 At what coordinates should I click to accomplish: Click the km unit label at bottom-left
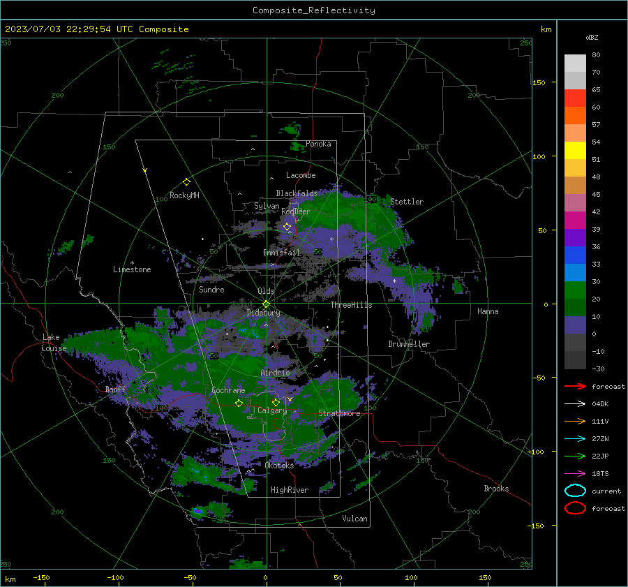[10, 579]
